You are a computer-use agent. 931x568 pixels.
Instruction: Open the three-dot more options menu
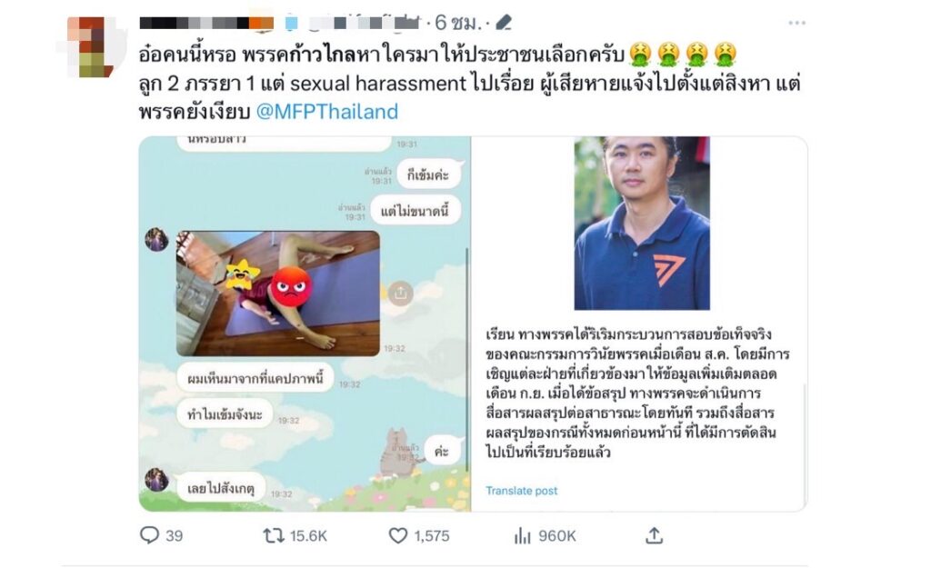coord(796,23)
